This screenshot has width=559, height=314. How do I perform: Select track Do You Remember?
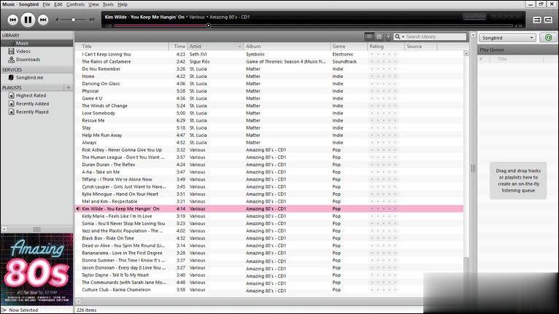coord(101,68)
